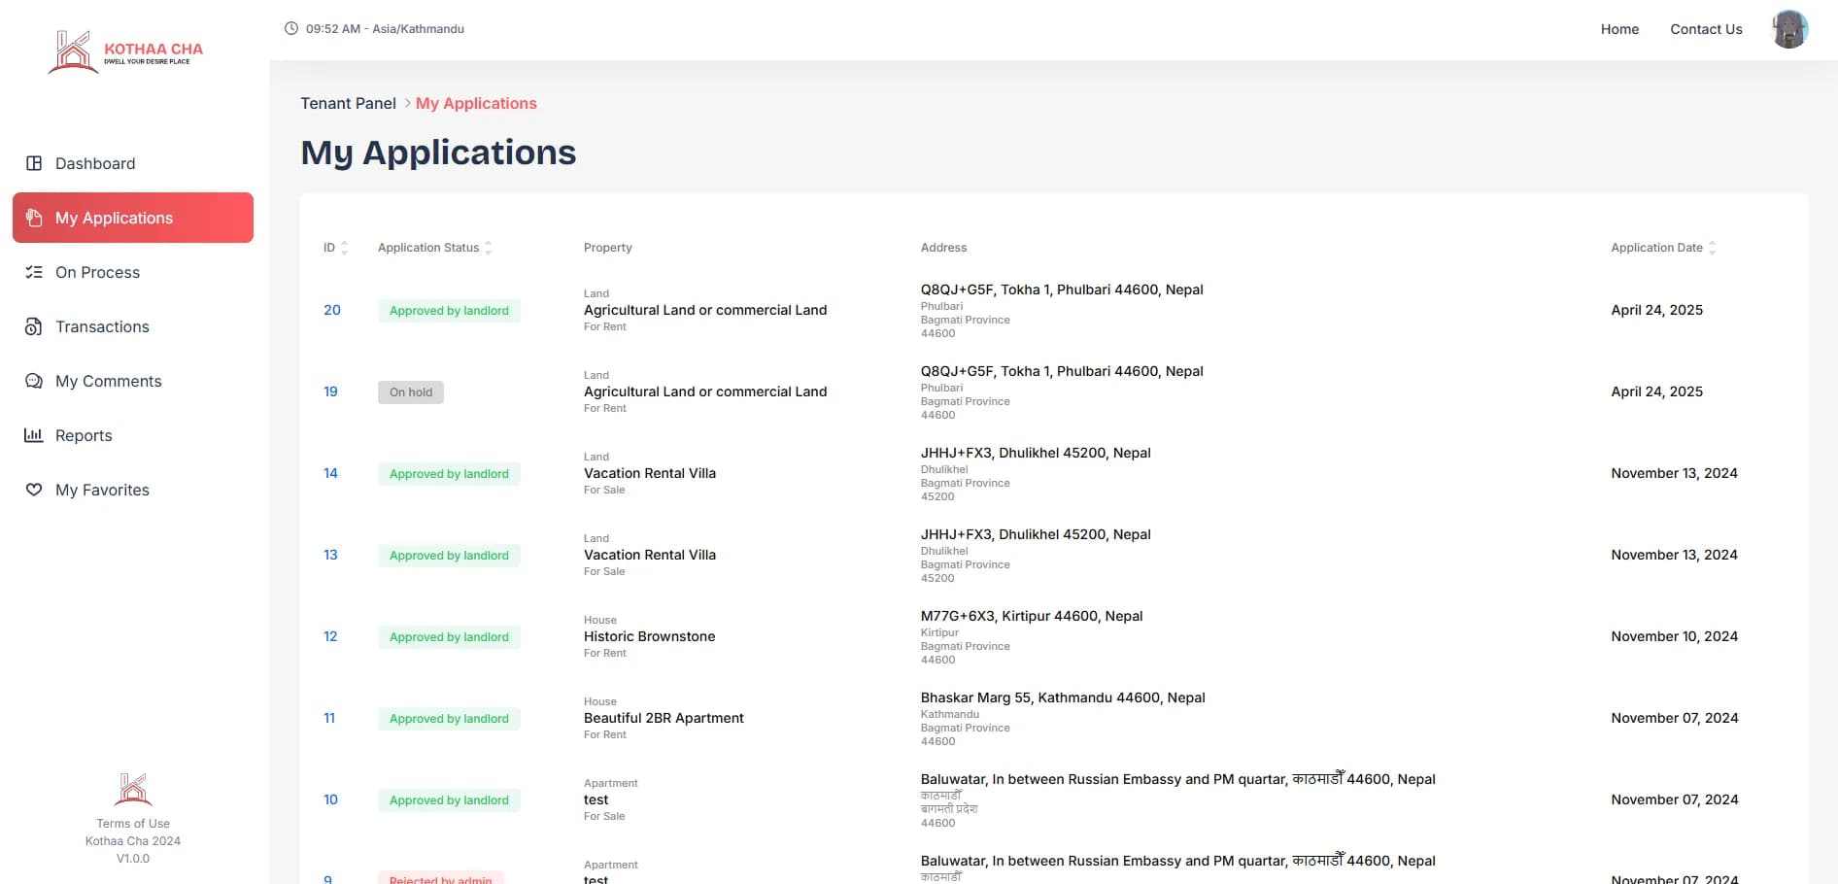Viewport: 1838px width, 884px height.
Task: Click the November 10, 2024 application date
Action: click(1674, 636)
